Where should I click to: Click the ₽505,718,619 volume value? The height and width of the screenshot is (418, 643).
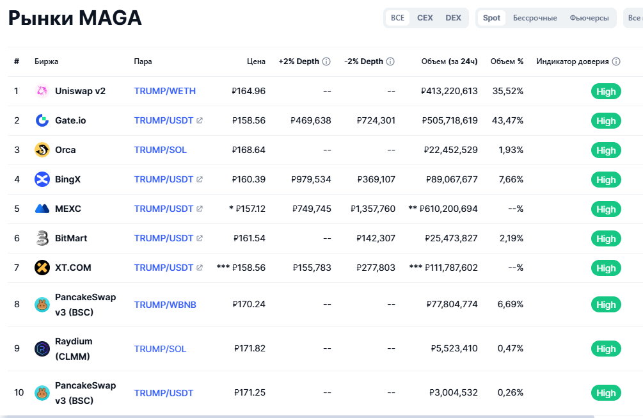point(449,120)
